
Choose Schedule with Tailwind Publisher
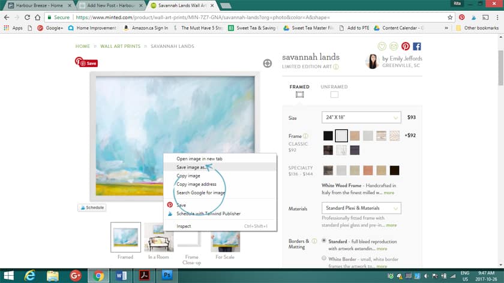pyautogui.click(x=220, y=213)
